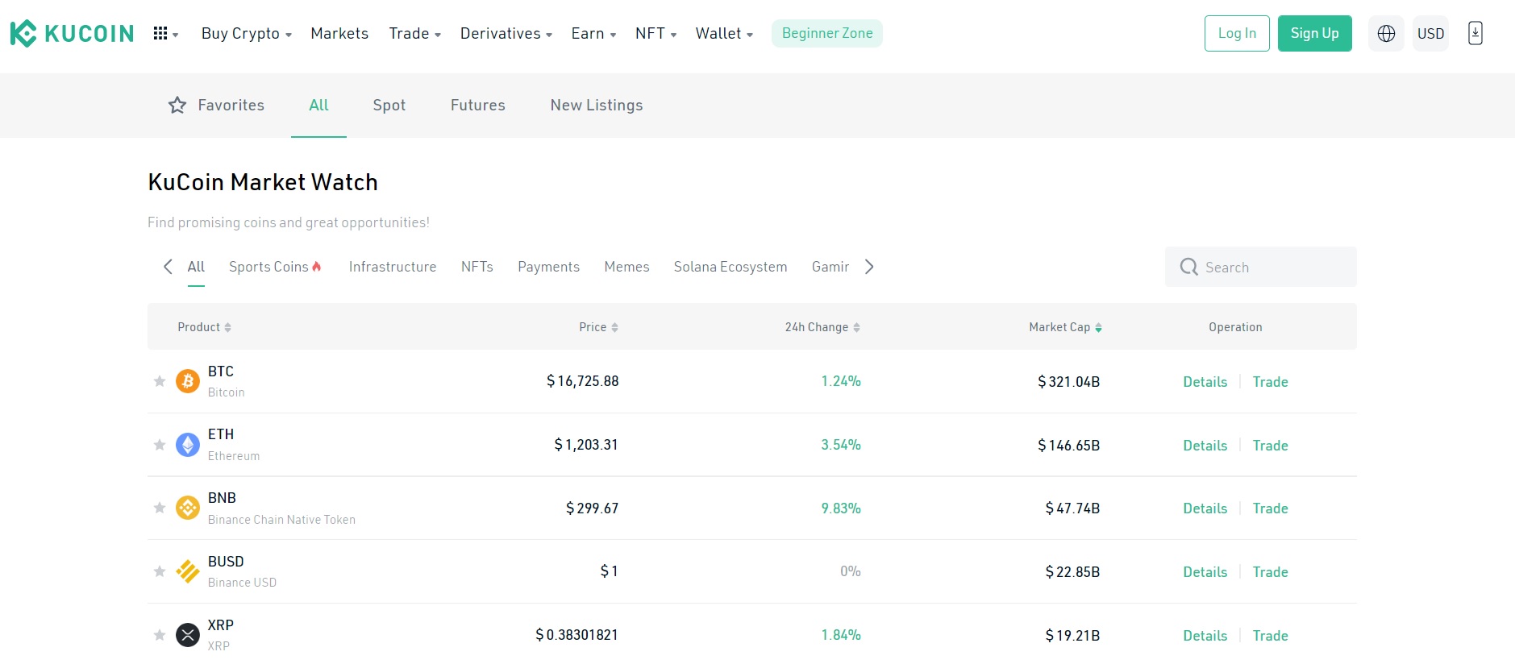Favorite ETH with its star
This screenshot has height=664, width=1515.
tap(160, 445)
